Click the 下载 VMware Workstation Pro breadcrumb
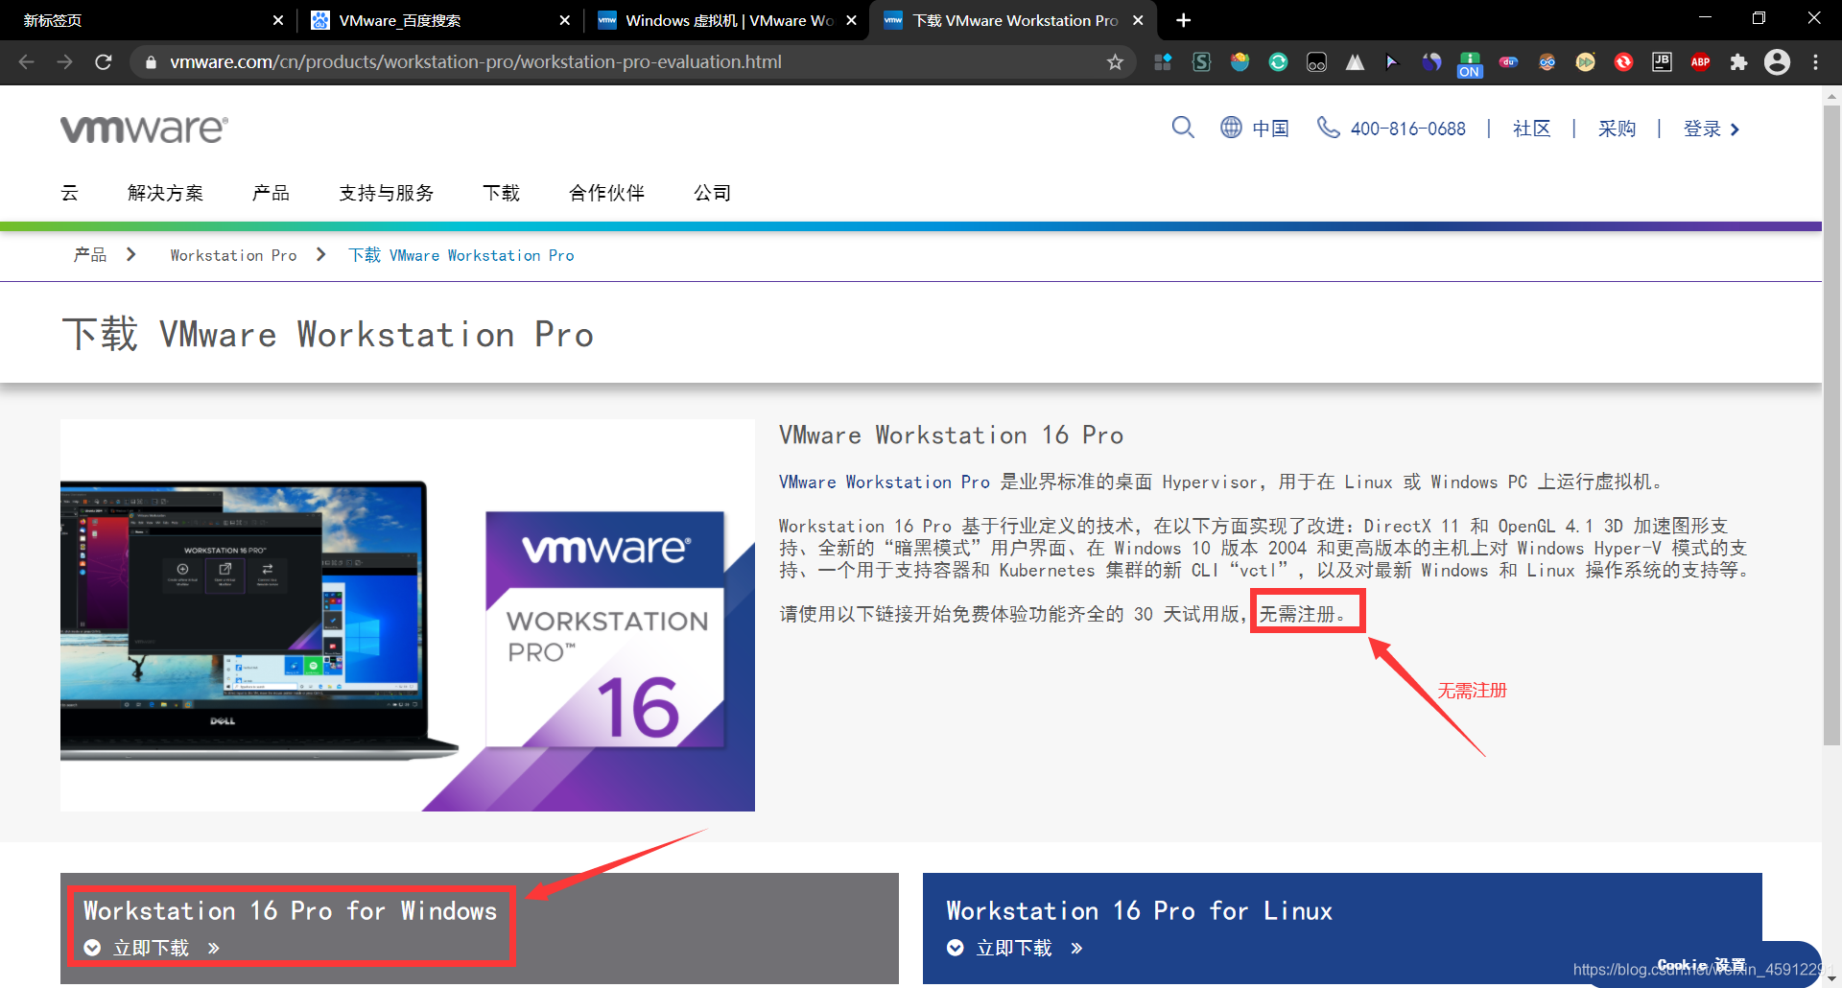Viewport: 1842px width, 988px height. 461,255
